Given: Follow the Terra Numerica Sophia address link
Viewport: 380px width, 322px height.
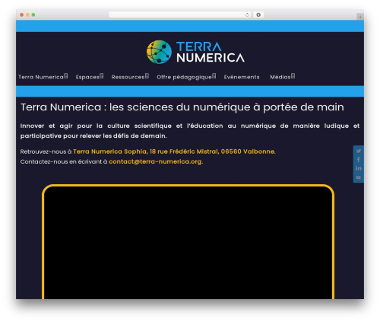Looking at the screenshot, I should (174, 151).
